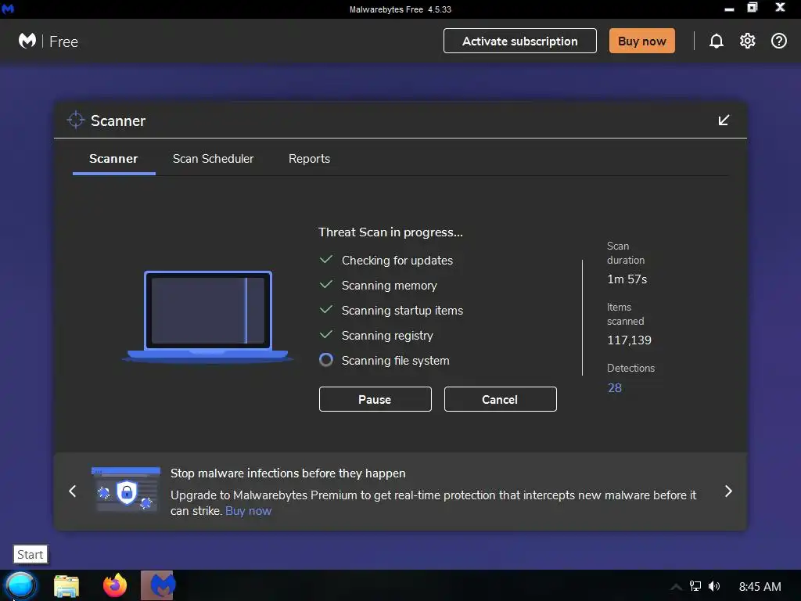801x601 pixels.
Task: Click the Malwarebytes logo next to Free
Action: coord(27,41)
